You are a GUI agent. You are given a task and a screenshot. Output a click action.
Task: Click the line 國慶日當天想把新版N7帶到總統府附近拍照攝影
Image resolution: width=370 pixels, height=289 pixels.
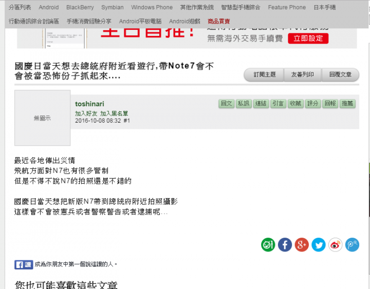pos(96,202)
